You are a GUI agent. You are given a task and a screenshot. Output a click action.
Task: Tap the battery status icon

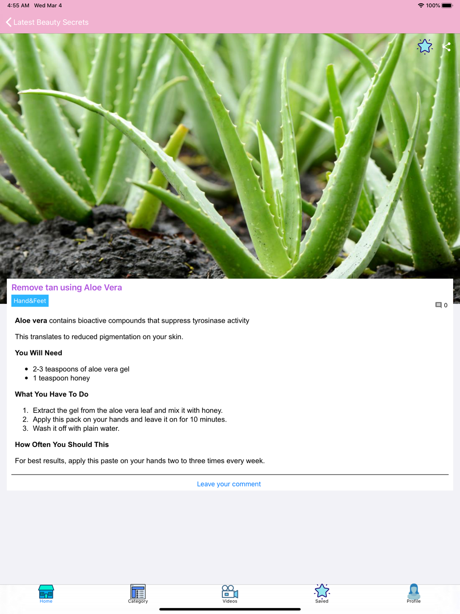click(447, 6)
